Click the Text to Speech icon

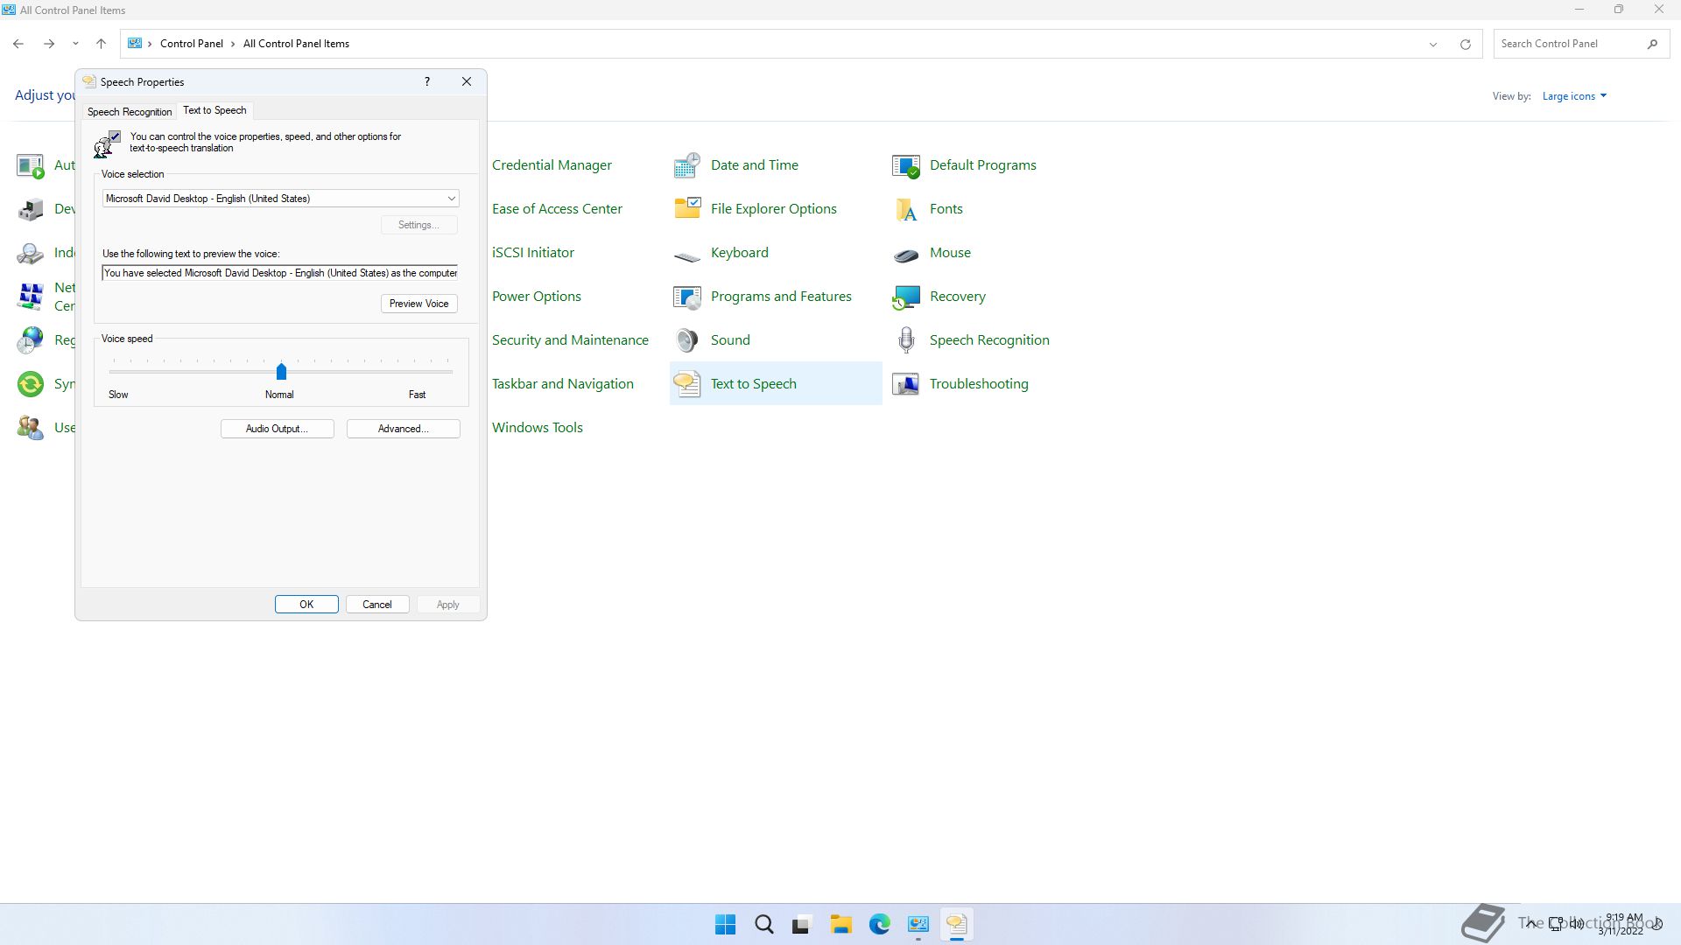point(687,383)
